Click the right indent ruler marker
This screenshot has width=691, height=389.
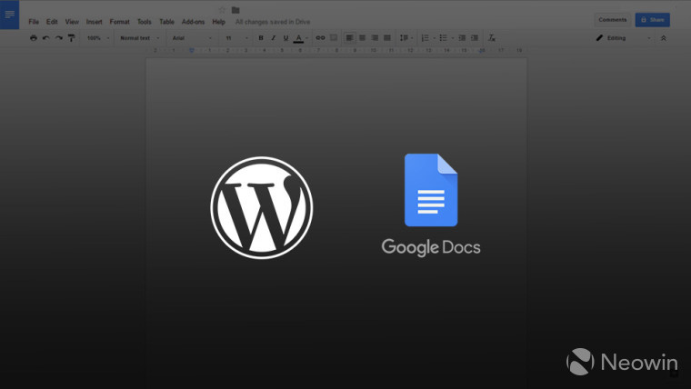(482, 51)
